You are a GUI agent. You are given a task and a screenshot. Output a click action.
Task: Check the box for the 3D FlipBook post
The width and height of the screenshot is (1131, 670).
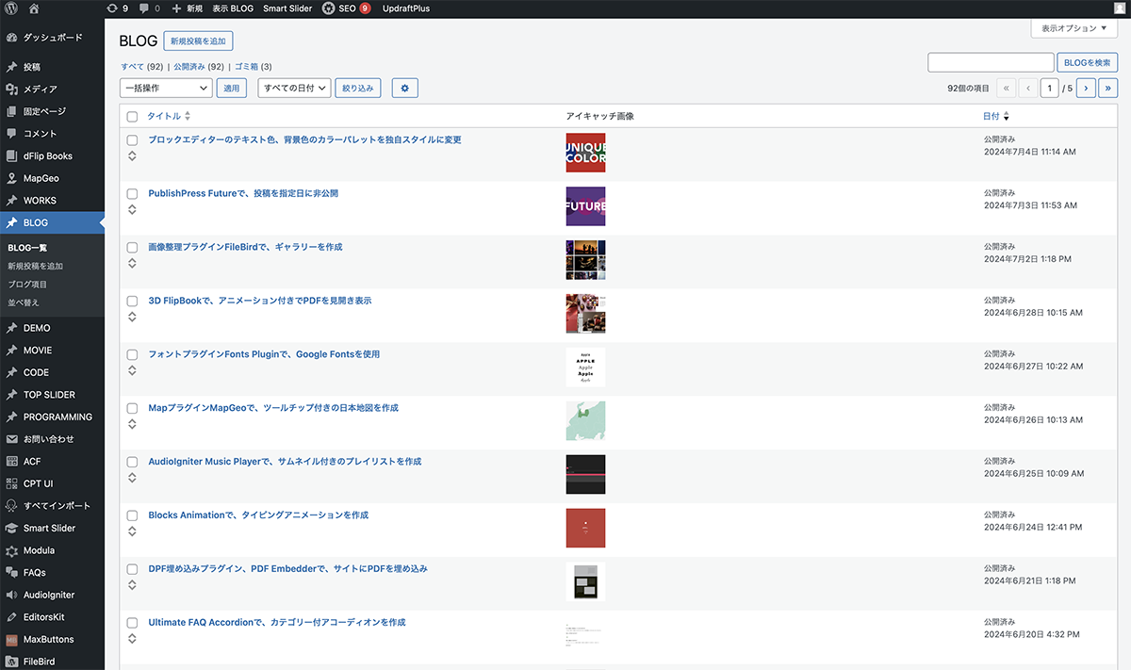(132, 302)
